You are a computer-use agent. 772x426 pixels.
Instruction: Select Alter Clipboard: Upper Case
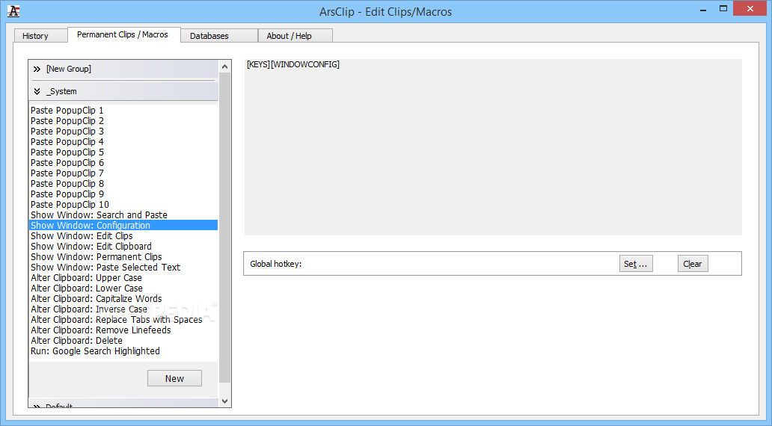click(123, 278)
